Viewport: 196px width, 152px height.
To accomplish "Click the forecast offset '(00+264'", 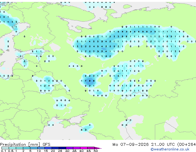I will [x=187, y=145].
